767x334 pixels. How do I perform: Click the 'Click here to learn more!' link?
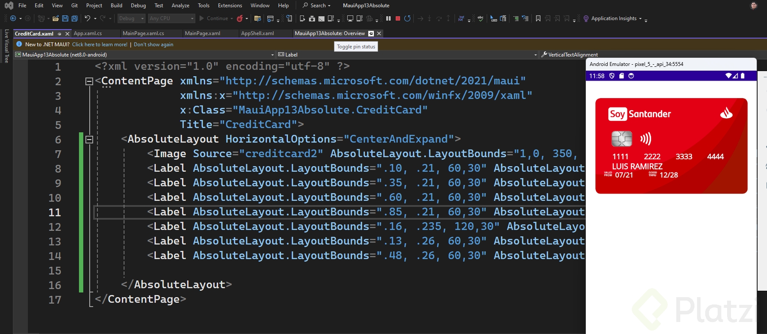pos(100,45)
